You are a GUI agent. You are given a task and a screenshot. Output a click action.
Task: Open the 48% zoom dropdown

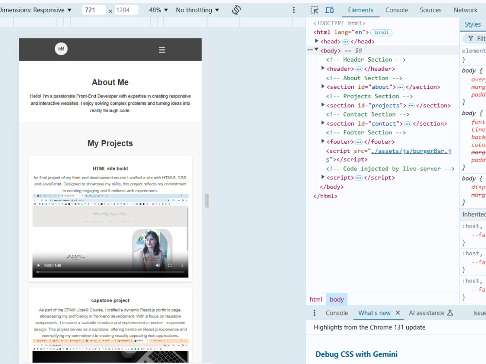tap(158, 10)
